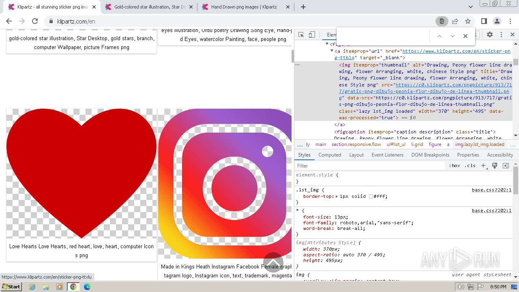Activate the inspect element picker tool

tap(301, 35)
